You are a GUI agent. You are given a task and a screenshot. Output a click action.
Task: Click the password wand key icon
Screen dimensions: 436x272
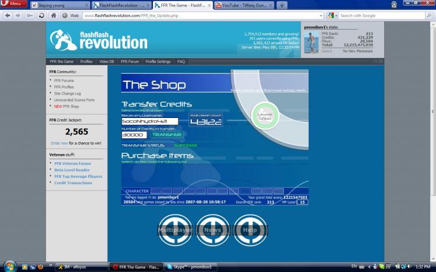coord(30,16)
